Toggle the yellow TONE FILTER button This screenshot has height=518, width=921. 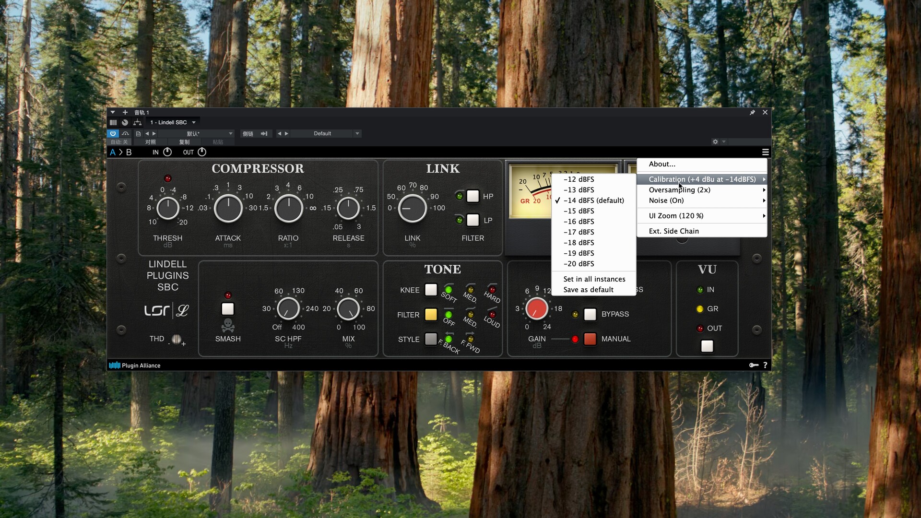431,315
